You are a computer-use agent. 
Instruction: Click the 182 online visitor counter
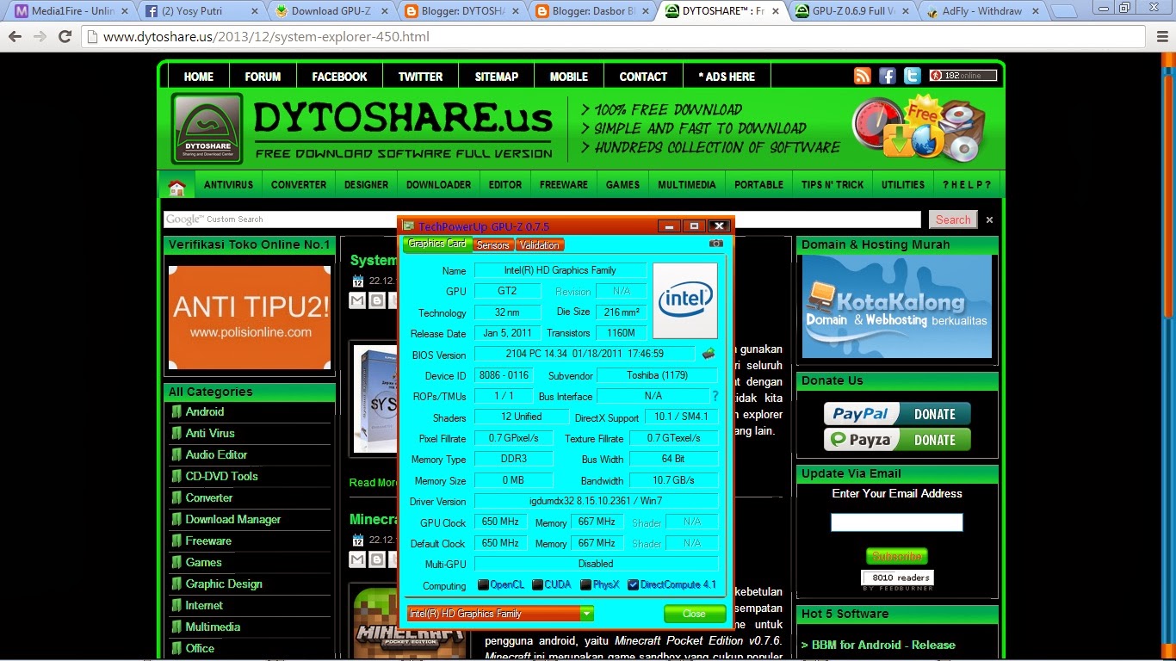[x=962, y=76]
